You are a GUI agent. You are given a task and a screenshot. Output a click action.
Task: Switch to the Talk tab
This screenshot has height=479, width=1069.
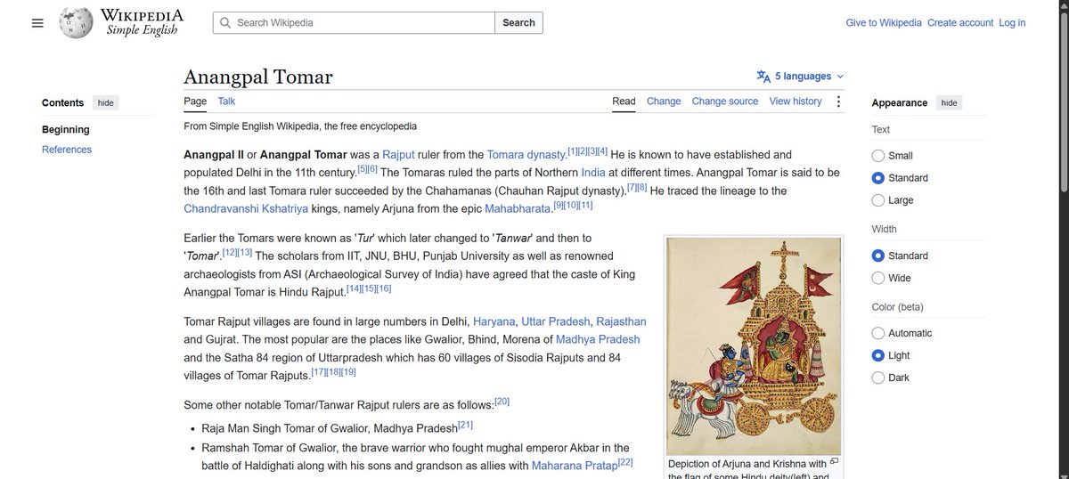coord(226,101)
